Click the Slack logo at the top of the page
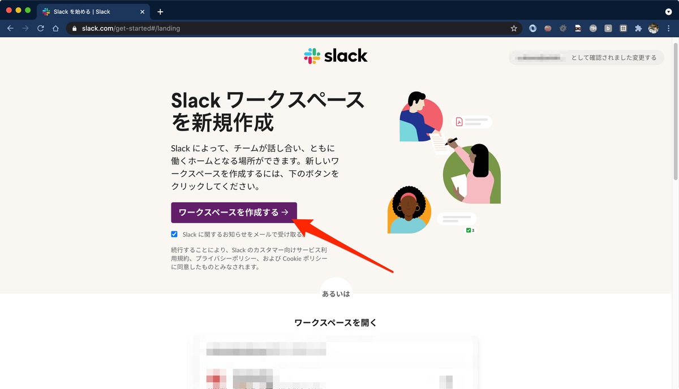 [336, 55]
